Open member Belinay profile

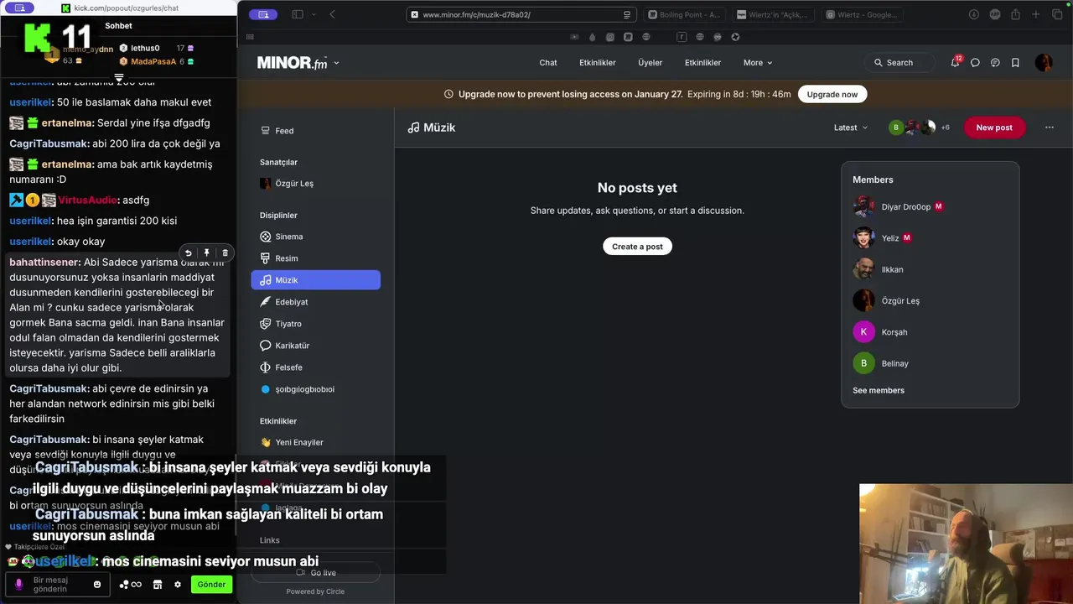click(880, 363)
